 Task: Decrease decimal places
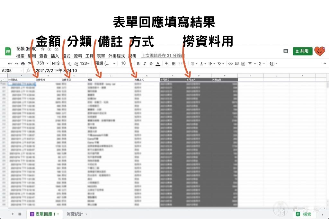click(x=69, y=64)
